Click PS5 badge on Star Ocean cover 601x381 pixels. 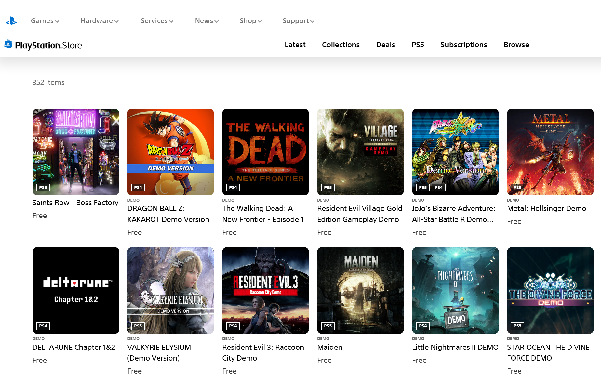pos(517,326)
